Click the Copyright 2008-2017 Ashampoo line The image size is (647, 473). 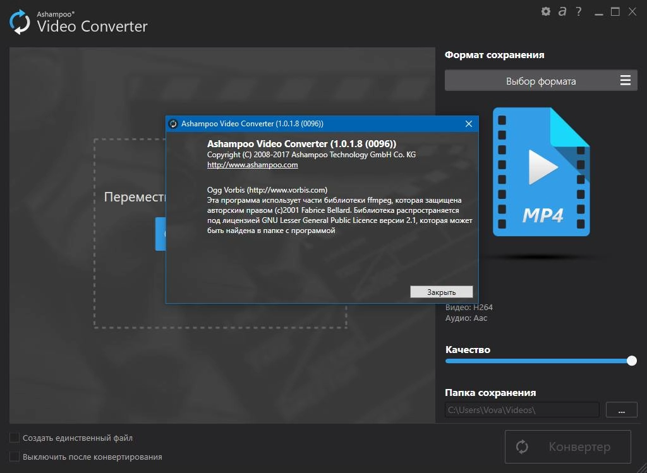[311, 155]
